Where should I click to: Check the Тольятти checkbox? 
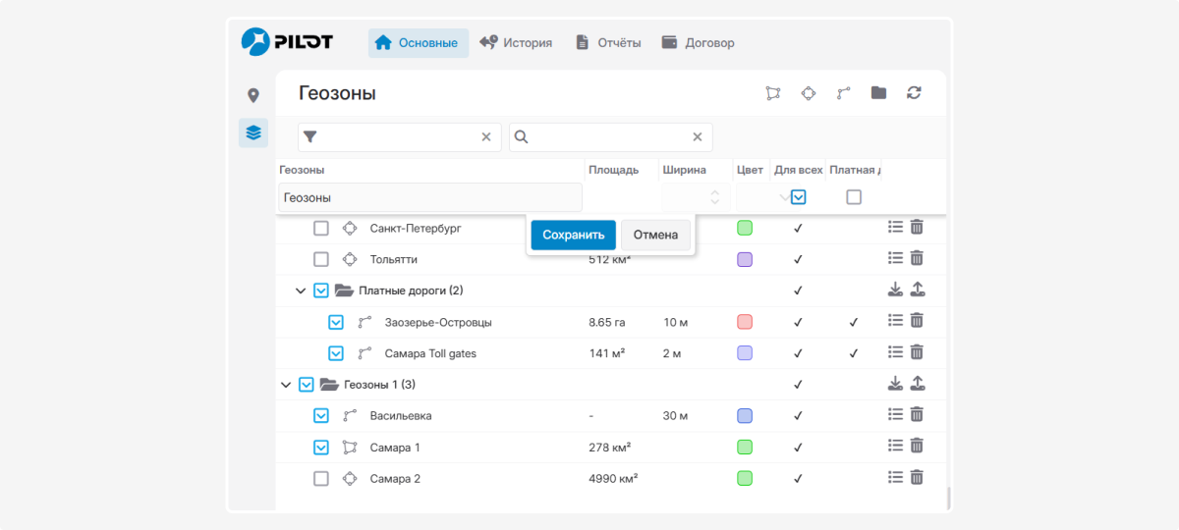(321, 259)
